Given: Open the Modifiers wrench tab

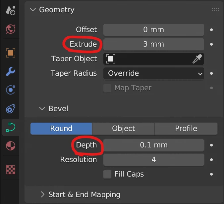Looking at the screenshot, I should (x=11, y=71).
